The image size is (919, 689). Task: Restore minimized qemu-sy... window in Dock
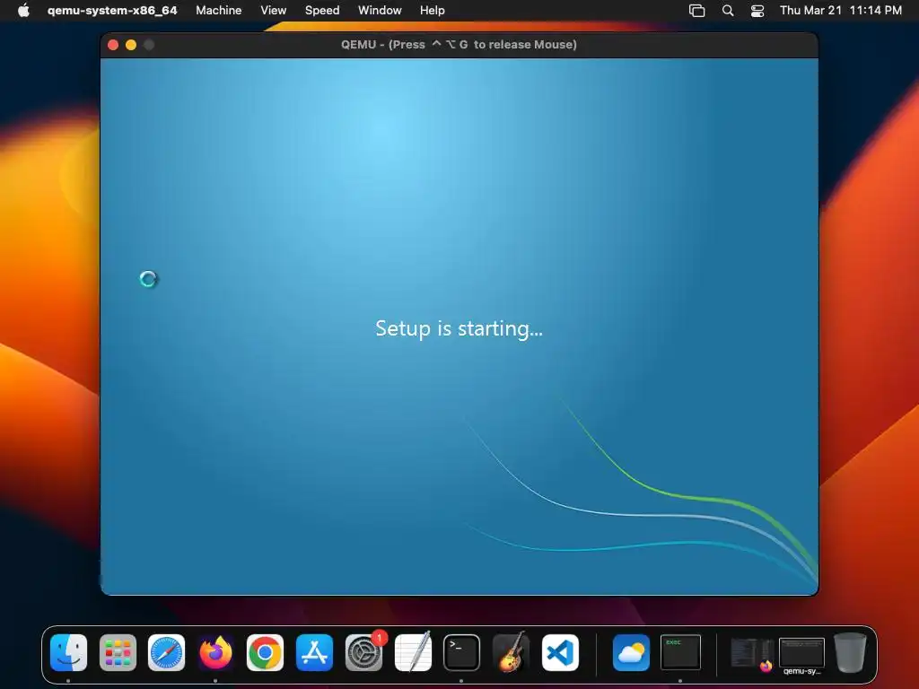point(801,655)
